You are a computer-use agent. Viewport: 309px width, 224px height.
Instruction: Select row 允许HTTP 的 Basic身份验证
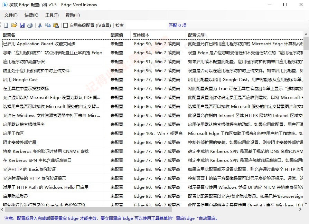coord(151,169)
